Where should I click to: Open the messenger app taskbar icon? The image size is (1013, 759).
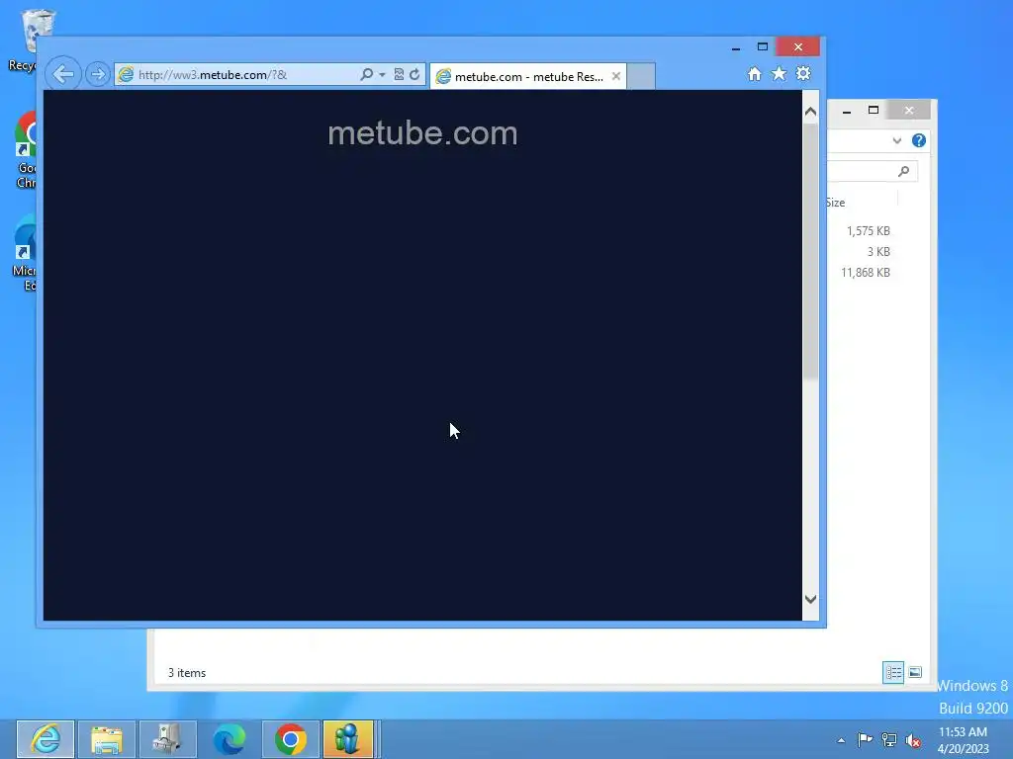click(x=348, y=739)
